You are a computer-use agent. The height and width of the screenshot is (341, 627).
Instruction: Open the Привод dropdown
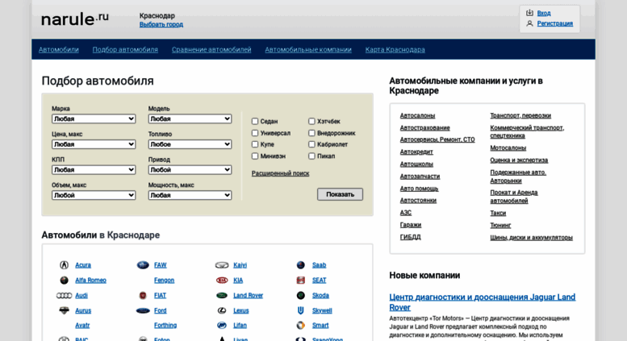190,170
